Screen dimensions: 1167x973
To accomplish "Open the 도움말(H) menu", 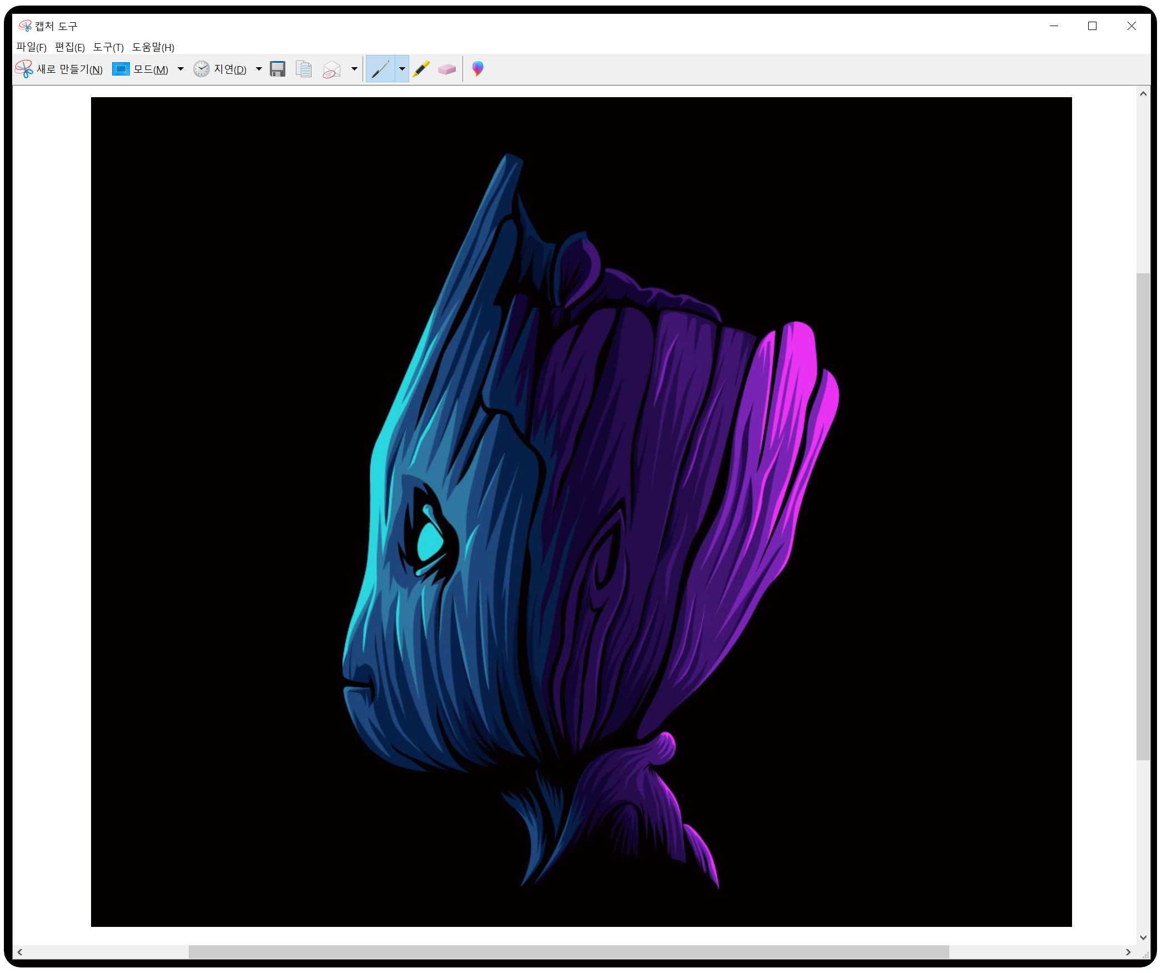I will [x=153, y=47].
